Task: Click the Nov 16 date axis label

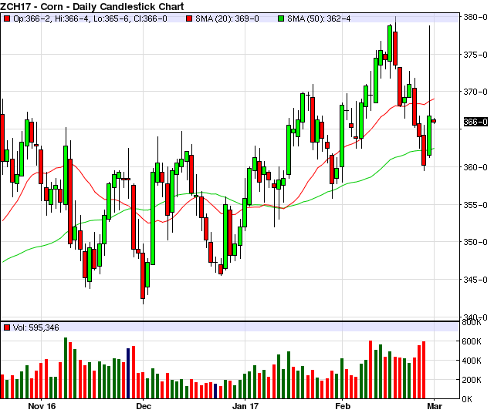Action: 42,406
